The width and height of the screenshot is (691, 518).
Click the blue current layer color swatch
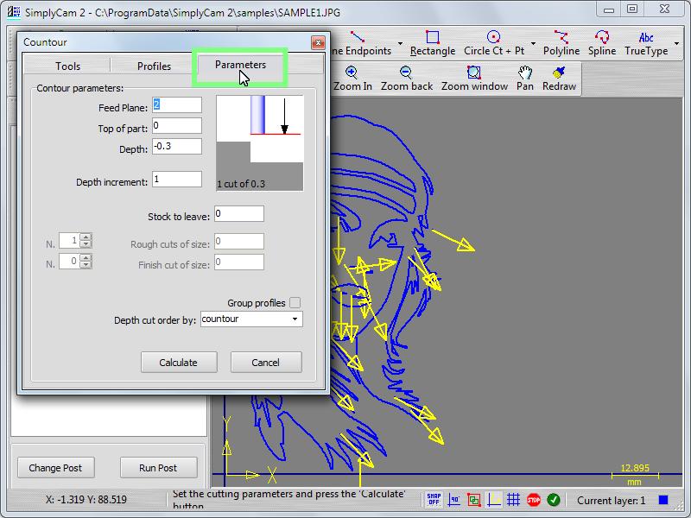662,500
